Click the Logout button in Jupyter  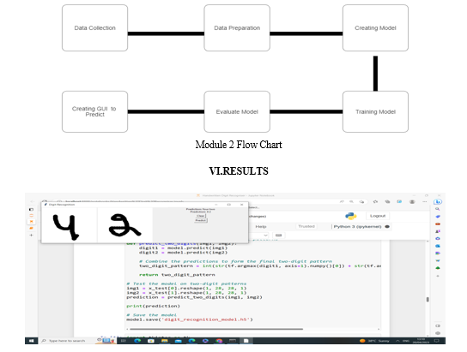(x=378, y=216)
